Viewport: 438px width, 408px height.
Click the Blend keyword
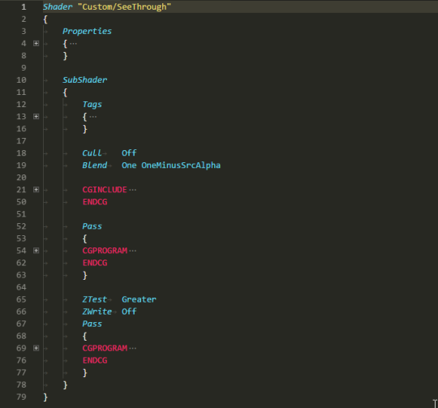point(95,165)
